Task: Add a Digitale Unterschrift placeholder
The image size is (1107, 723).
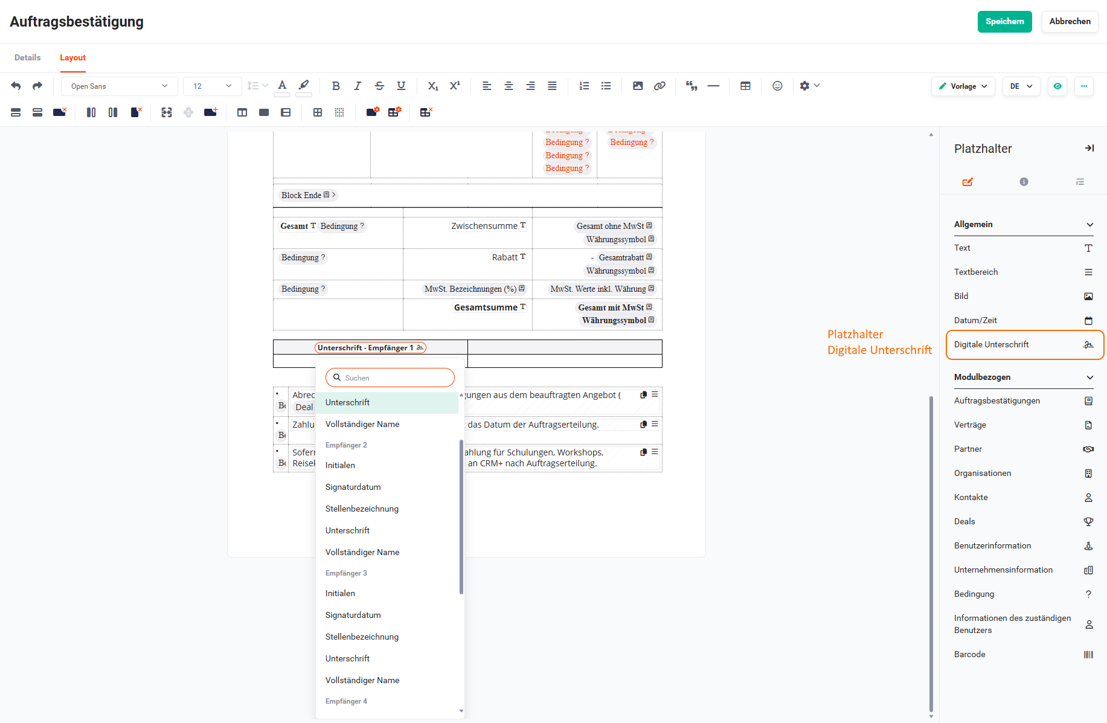Action: pyautogui.click(x=1024, y=345)
